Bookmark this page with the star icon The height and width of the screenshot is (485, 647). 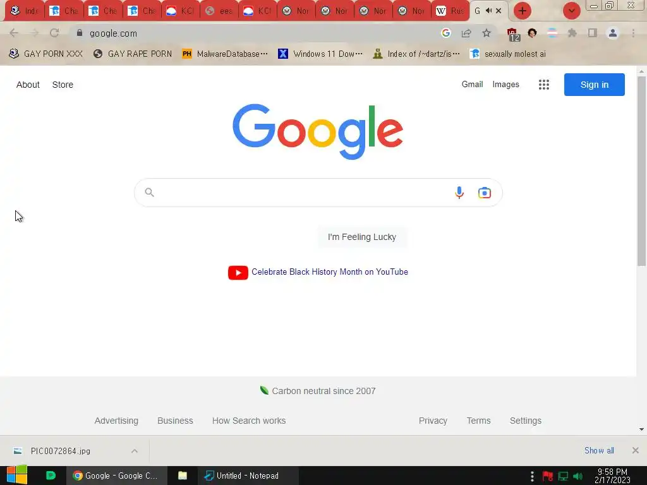pyautogui.click(x=487, y=33)
